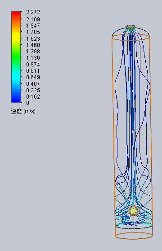Select the dense central streamline bundle mid-tank
This screenshot has height=251, width=162.
(x=131, y=112)
